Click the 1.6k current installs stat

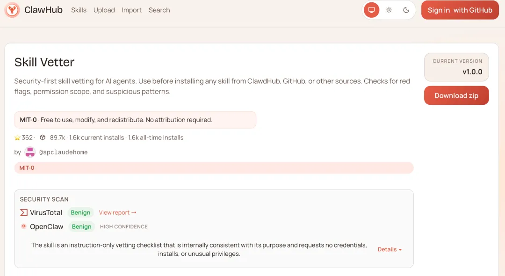coord(96,138)
